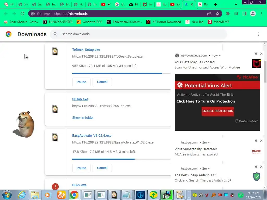This screenshot has height=200, width=267.
Task: Focus the Search downloads field
Action: [139, 34]
